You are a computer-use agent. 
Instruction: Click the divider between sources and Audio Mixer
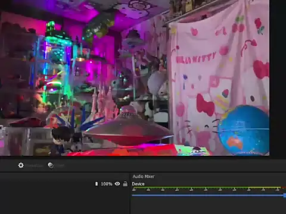130,193
